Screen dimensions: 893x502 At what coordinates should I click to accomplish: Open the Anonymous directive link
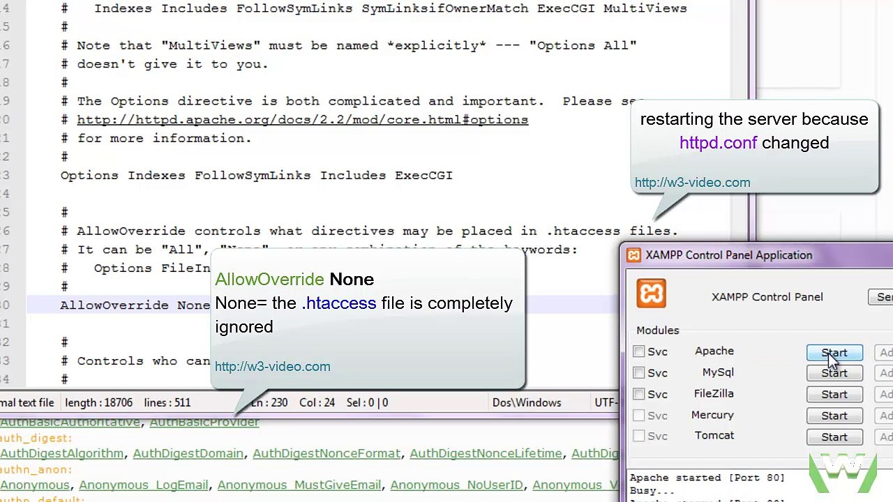coord(35,485)
